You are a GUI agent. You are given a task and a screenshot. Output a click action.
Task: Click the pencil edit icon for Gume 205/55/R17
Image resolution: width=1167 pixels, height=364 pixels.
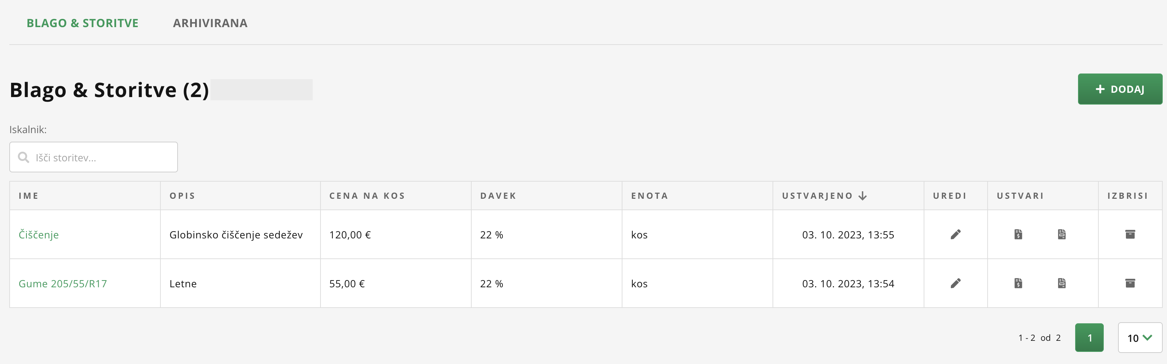pos(955,283)
